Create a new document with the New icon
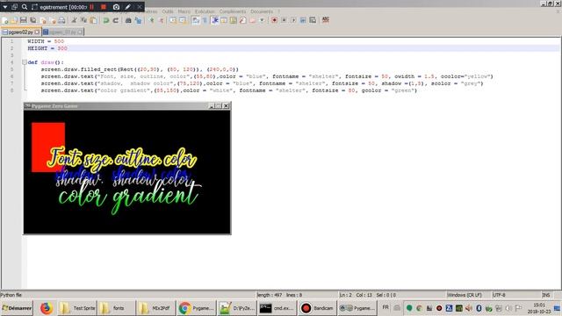The height and width of the screenshot is (316, 562). point(5,20)
